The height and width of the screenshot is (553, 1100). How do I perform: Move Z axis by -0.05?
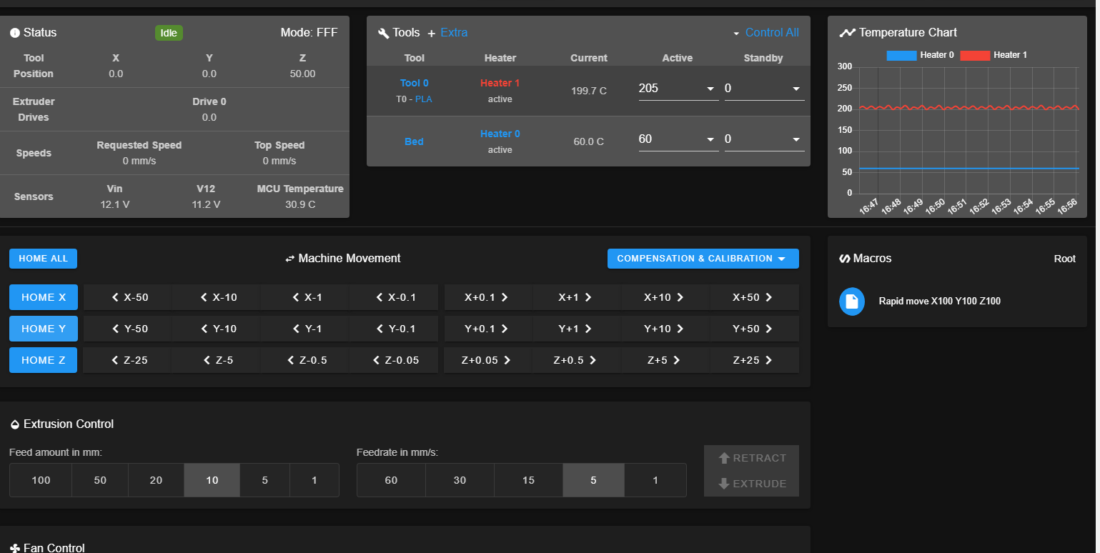point(394,360)
